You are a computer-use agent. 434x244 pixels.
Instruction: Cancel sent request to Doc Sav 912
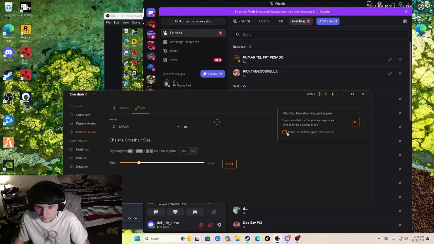click(x=400, y=225)
